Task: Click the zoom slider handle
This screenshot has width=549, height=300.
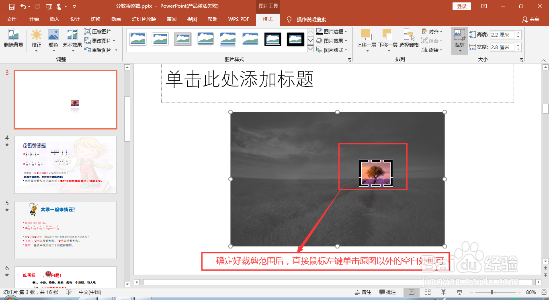Action: (492, 292)
